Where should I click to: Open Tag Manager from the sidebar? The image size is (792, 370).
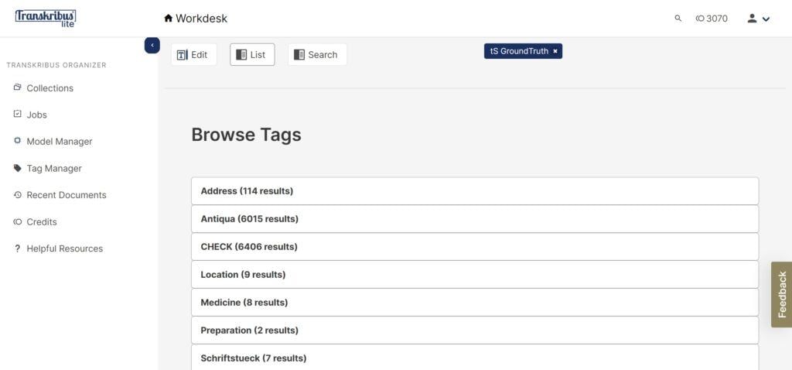tap(53, 168)
